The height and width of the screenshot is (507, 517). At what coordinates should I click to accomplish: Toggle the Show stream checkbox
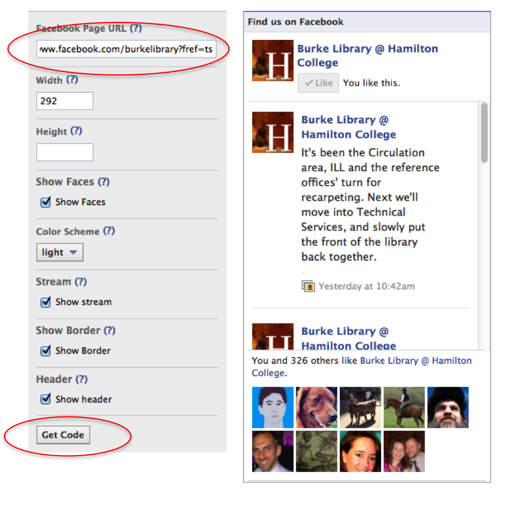(x=46, y=302)
